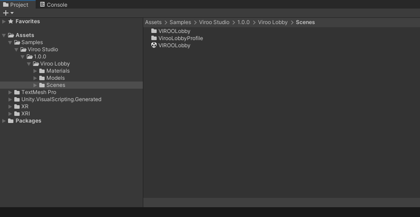The image size is (420, 217).
Task: Select the Favorites star icon
Action: tap(11, 21)
